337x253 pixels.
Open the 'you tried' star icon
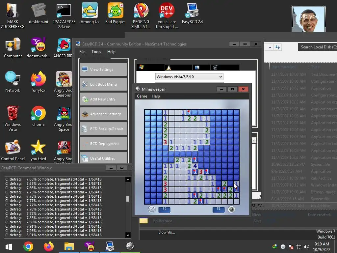pyautogui.click(x=38, y=150)
